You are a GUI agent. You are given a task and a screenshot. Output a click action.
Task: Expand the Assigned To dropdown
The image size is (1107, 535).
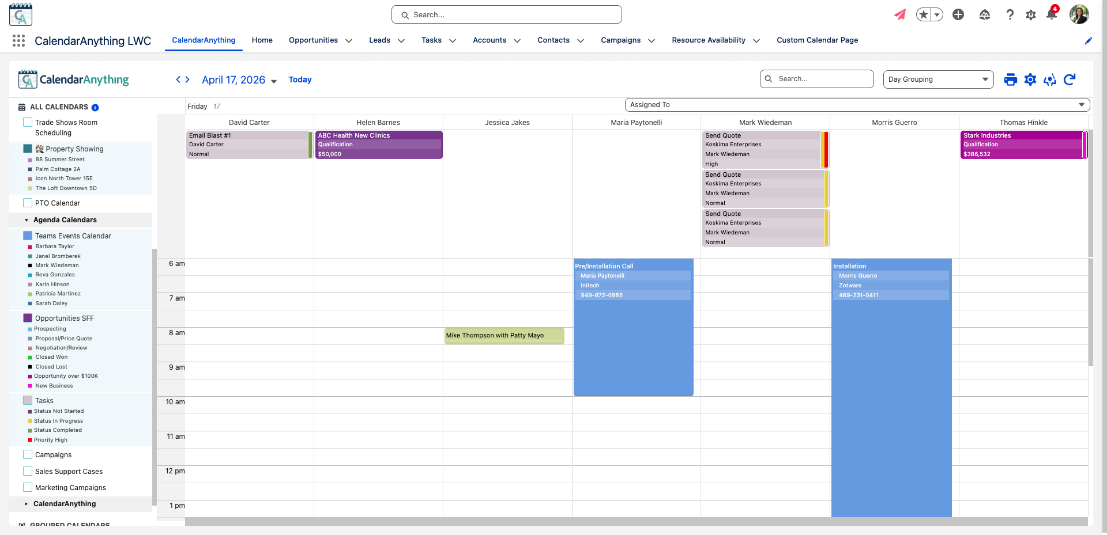pyautogui.click(x=857, y=105)
